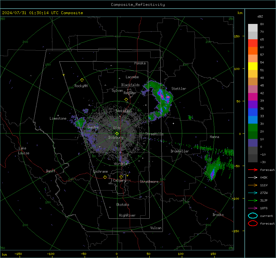Screen dimensions: 276x258
Task: Select the red 'forecast' ellipse icon
Action: (x=253, y=223)
